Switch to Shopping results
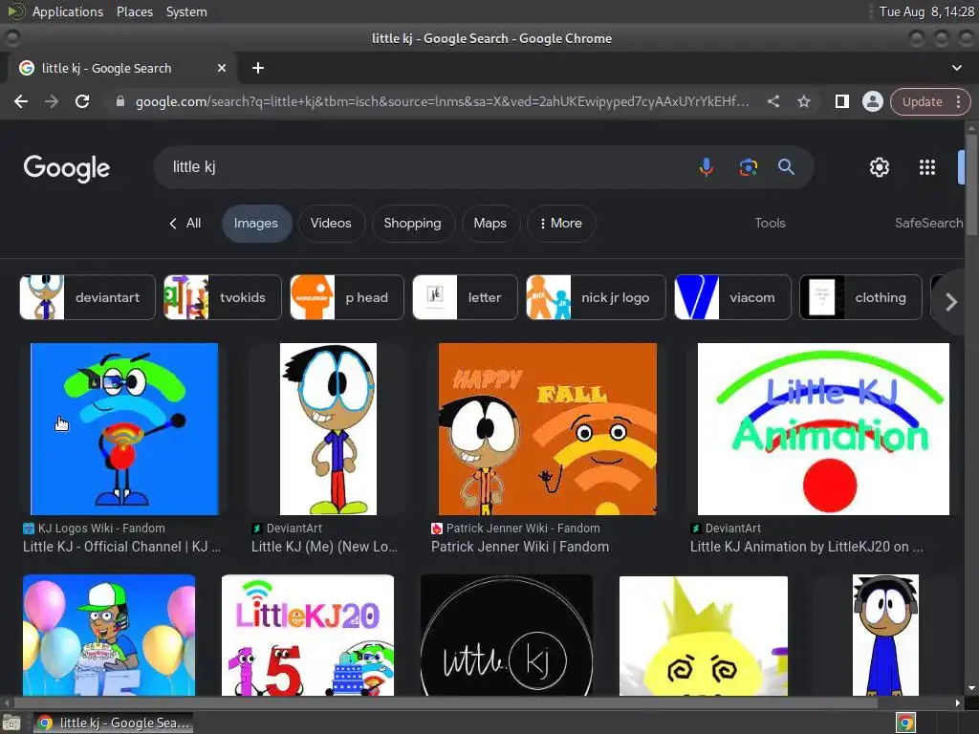The width and height of the screenshot is (979, 734). [x=413, y=224]
